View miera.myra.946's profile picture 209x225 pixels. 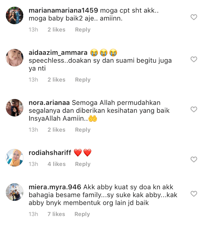[15, 192]
